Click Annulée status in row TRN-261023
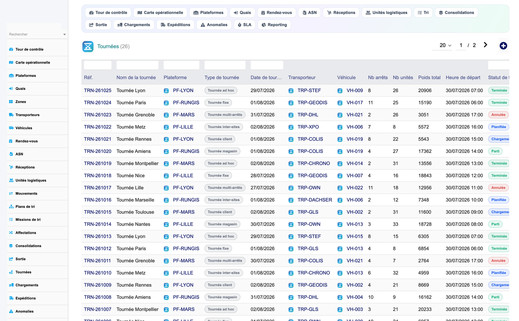 click(498, 115)
